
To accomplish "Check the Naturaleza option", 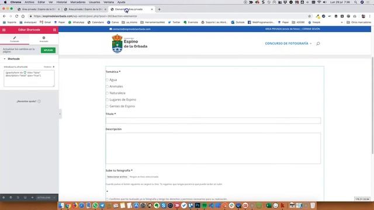I will point(107,93).
